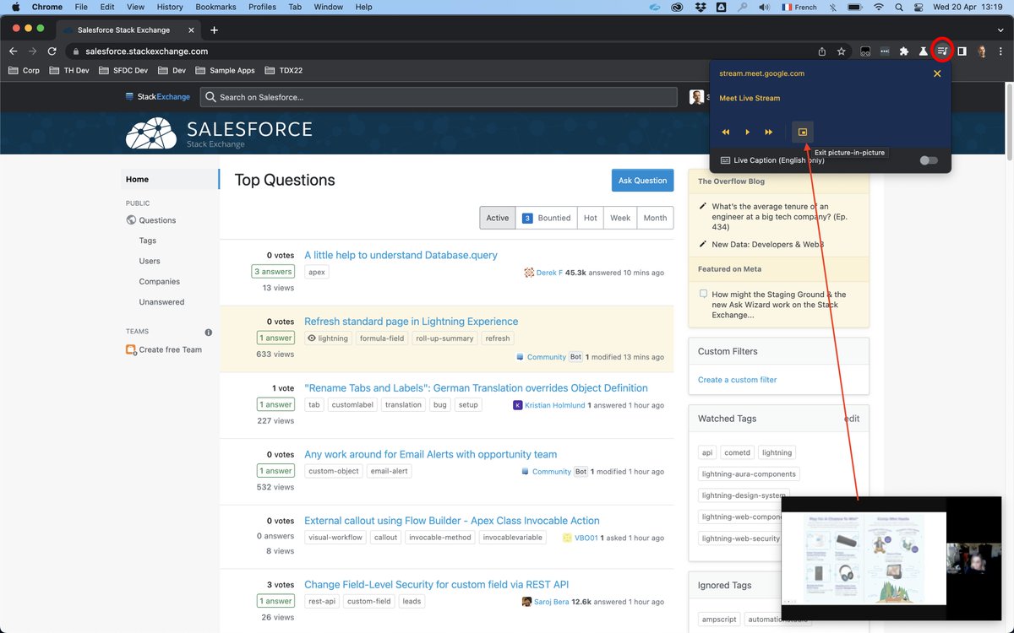Viewport: 1014px width, 633px height.
Task: Open Questions in the left sidebar
Action: point(157,220)
